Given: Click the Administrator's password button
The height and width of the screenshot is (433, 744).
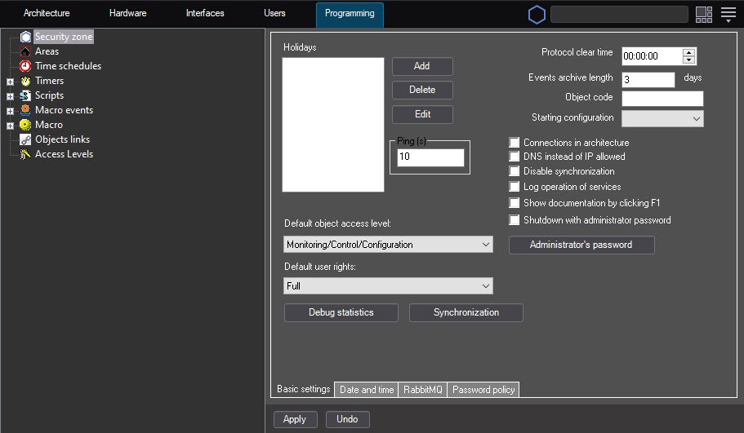Looking at the screenshot, I should [x=581, y=245].
